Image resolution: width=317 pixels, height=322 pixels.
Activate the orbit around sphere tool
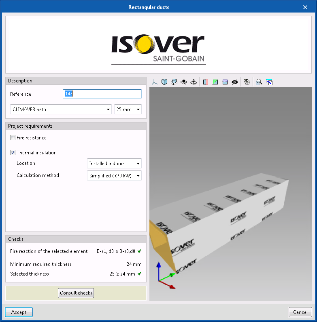(x=184, y=82)
